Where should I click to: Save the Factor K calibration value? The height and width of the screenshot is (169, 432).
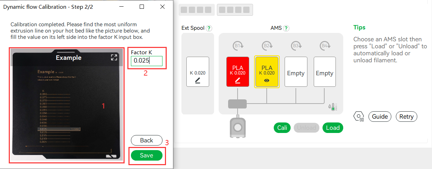147,155
